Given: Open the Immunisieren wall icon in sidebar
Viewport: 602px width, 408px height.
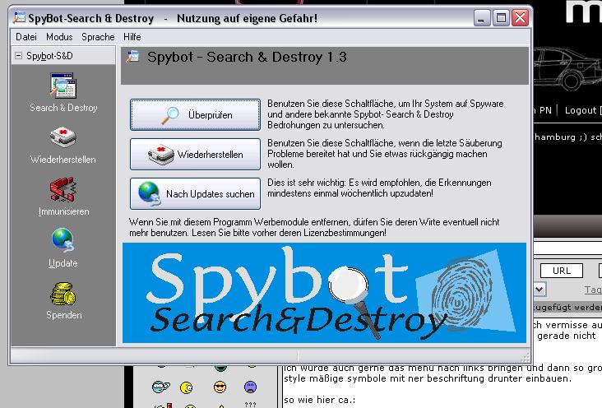Looking at the screenshot, I should 63,189.
